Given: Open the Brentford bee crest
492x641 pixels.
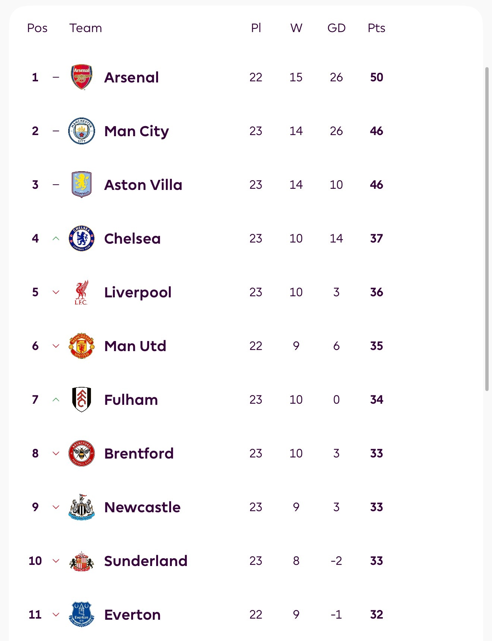Looking at the screenshot, I should 82,453.
